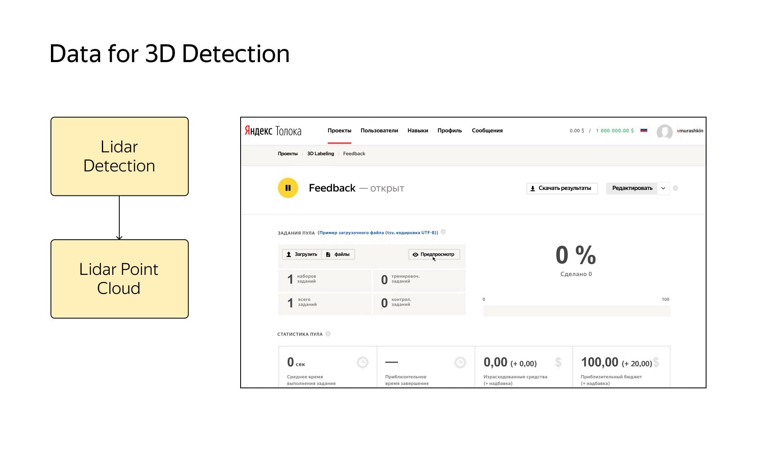This screenshot has height=462, width=762.
Task: Click the 0.00 $ spent amount
Action: [577, 131]
